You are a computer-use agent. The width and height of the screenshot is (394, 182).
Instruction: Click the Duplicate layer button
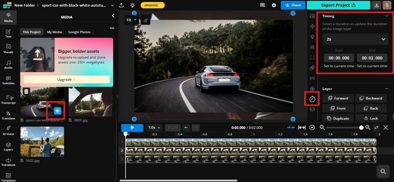click(x=338, y=118)
